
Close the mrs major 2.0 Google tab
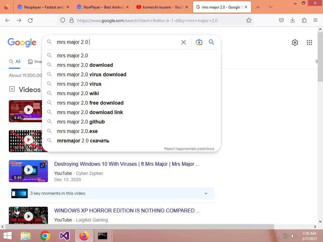pyautogui.click(x=246, y=7)
